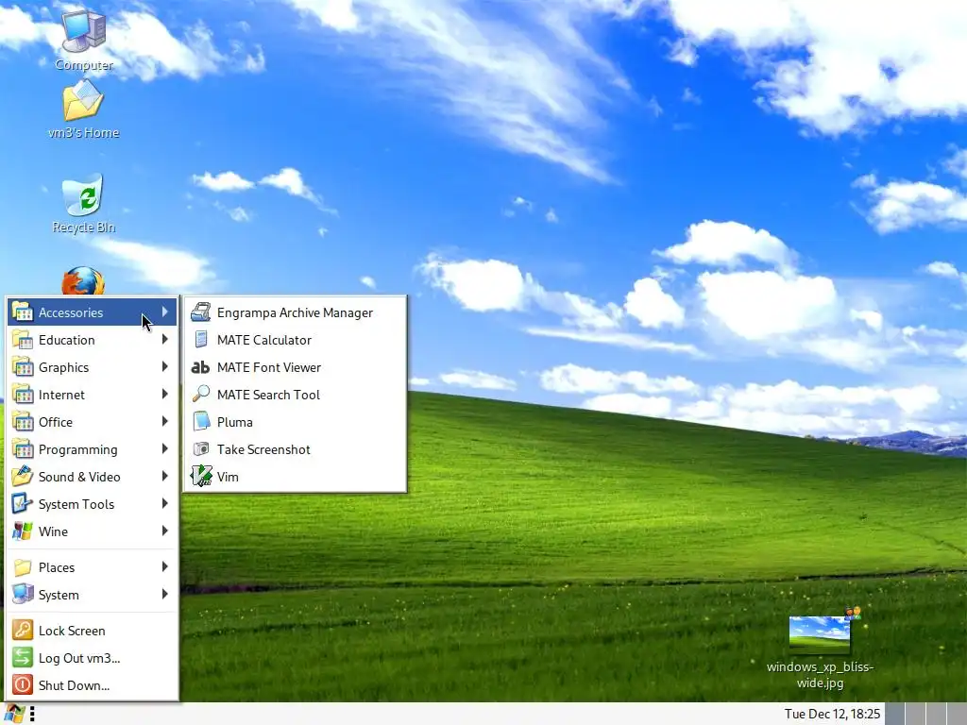Click the Office folder icon
Image resolution: width=967 pixels, height=725 pixels.
[x=23, y=422]
